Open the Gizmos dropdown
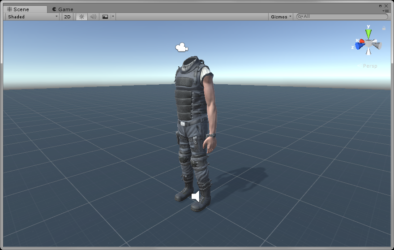Image resolution: width=394 pixels, height=250 pixels. coord(281,17)
